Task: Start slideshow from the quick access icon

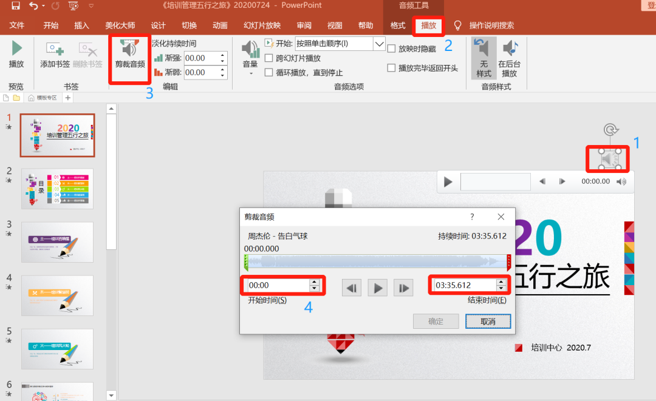Action: (73, 6)
